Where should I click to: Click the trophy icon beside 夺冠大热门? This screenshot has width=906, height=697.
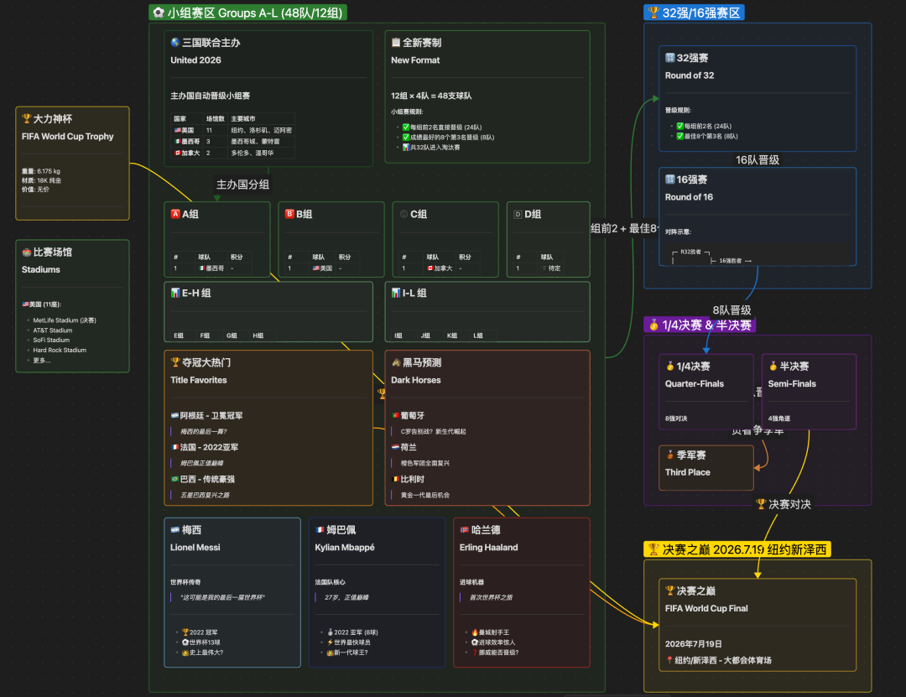(175, 362)
